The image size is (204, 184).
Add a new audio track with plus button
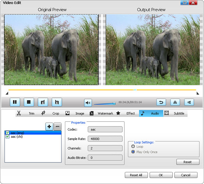(x=49, y=126)
